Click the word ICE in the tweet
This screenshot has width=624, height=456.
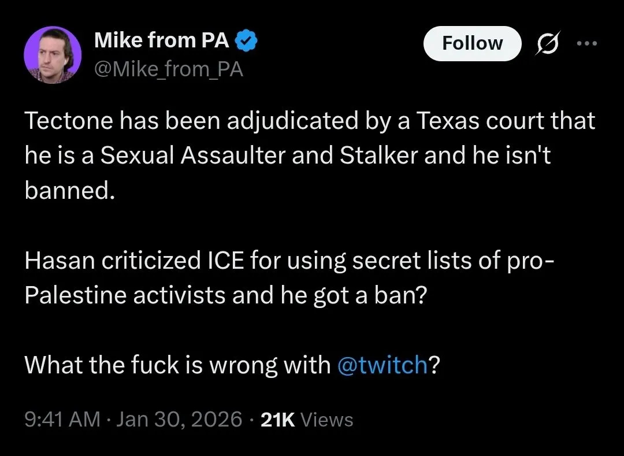click(224, 261)
